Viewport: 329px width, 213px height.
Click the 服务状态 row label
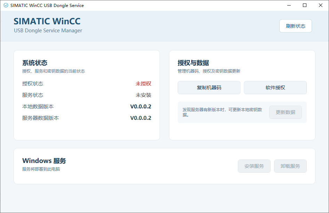click(x=33, y=95)
